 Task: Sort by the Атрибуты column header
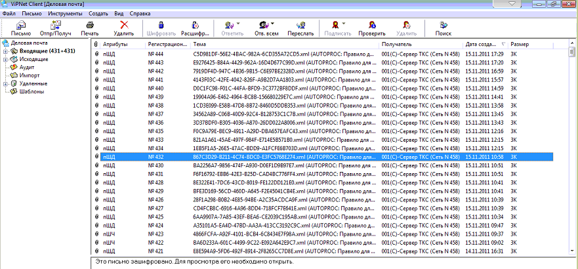(x=123, y=44)
